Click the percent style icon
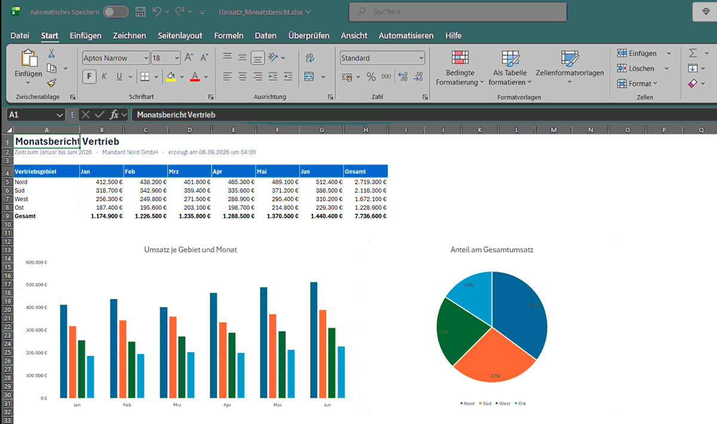The image size is (717, 424). 371,77
